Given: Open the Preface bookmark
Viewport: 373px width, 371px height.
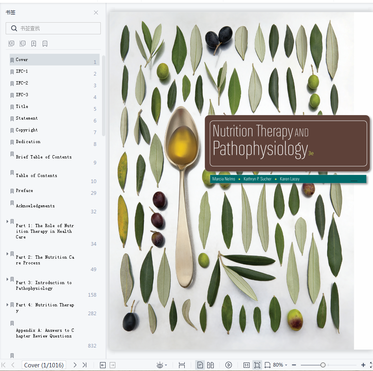Looking at the screenshot, I should point(25,190).
